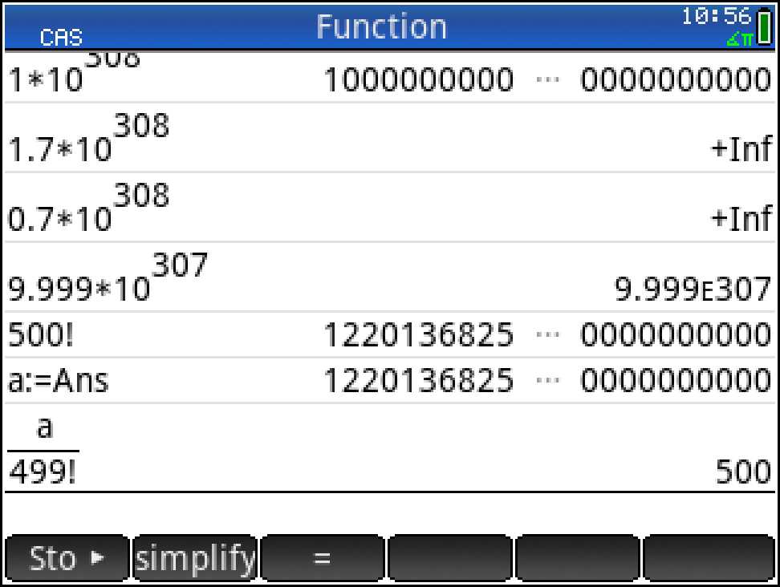Select the 500! input entry
The image size is (780, 587).
(41, 335)
